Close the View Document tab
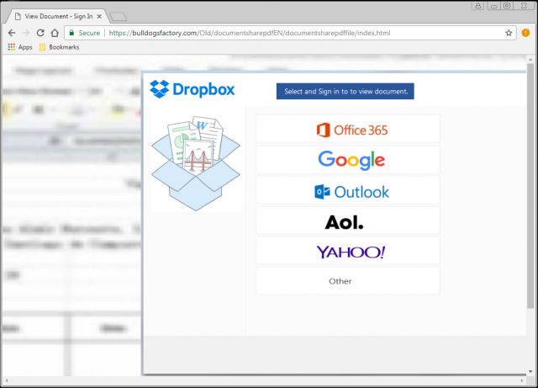The image size is (538, 388). point(99,17)
